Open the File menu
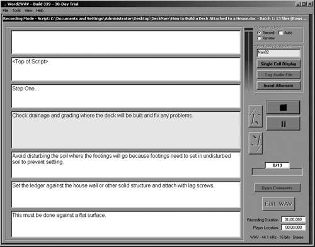This screenshot has width=315, height=247. [6, 11]
